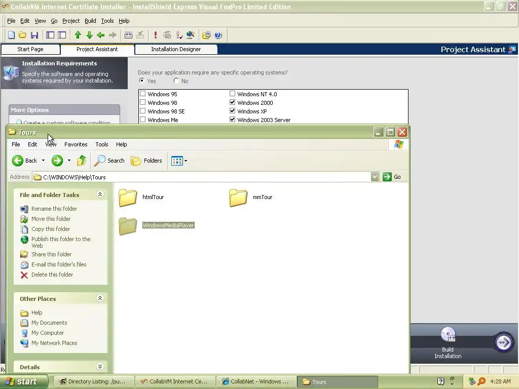Uncheck the Windows 2003 Server checkbox
Screen dimensions: 519x389
[232, 120]
